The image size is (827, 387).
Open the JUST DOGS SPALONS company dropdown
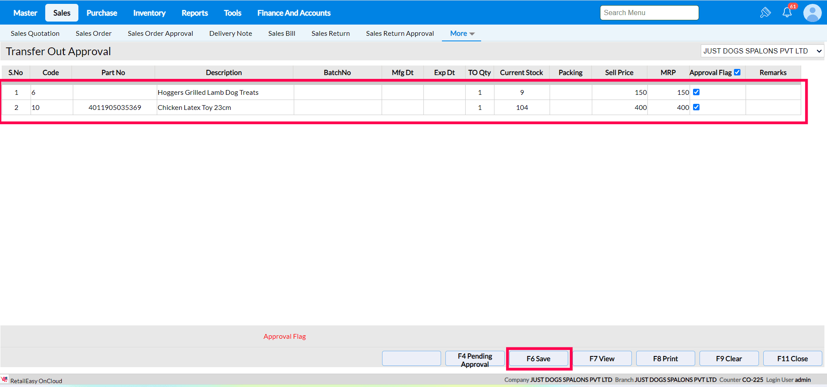[x=762, y=51]
